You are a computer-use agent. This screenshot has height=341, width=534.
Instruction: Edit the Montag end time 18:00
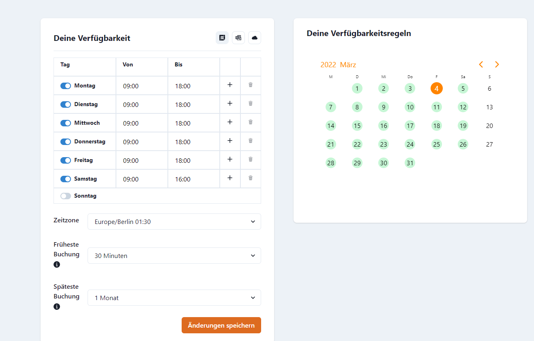[x=194, y=86]
